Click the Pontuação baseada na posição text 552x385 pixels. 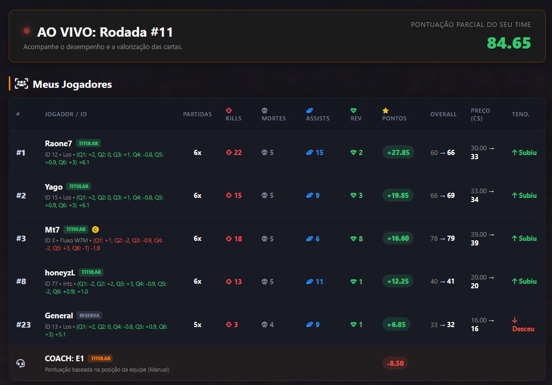coord(107,369)
